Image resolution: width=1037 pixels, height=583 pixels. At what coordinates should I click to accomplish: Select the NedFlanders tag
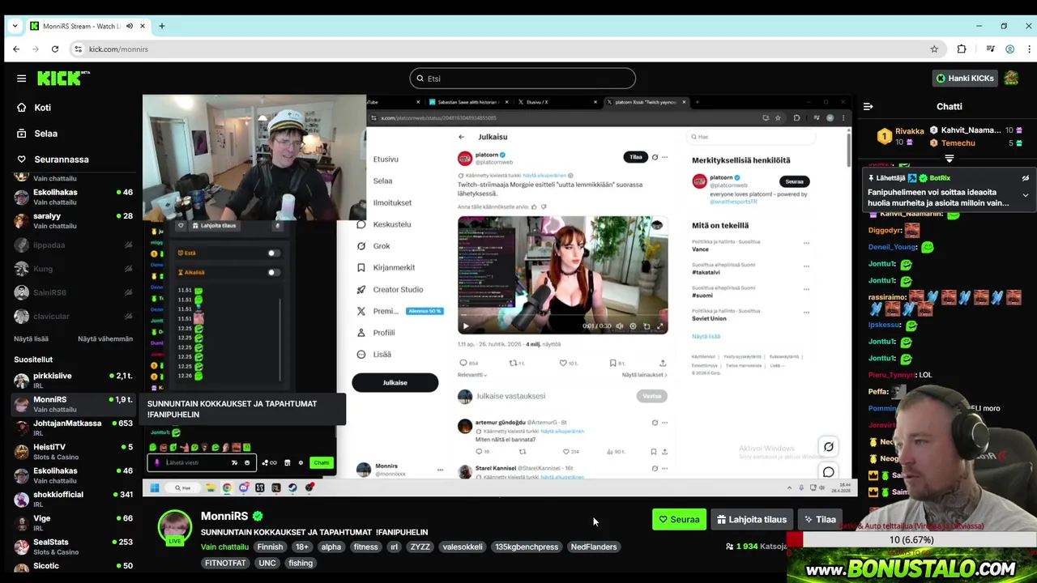tap(594, 547)
